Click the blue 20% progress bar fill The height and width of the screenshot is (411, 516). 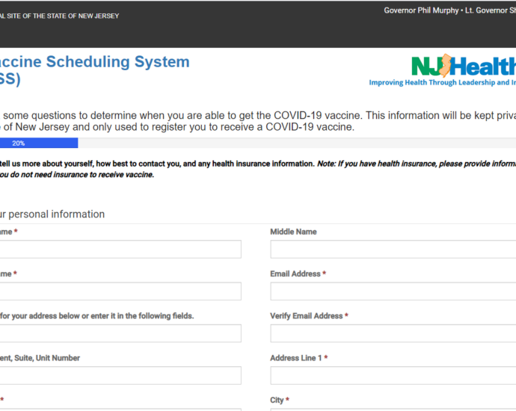pos(37,143)
